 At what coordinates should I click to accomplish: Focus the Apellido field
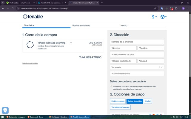pyautogui.click(x=151, y=48)
